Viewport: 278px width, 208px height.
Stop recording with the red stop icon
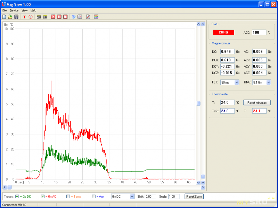(x=65, y=17)
